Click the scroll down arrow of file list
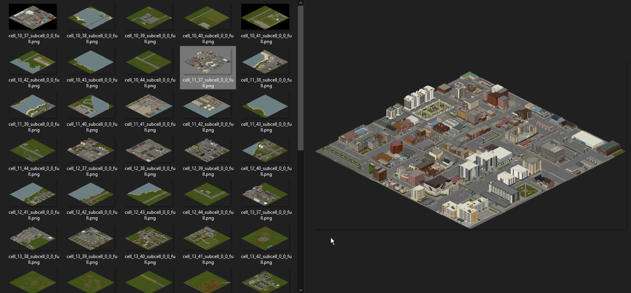Image resolution: width=631 pixels, height=293 pixels. (x=300, y=290)
